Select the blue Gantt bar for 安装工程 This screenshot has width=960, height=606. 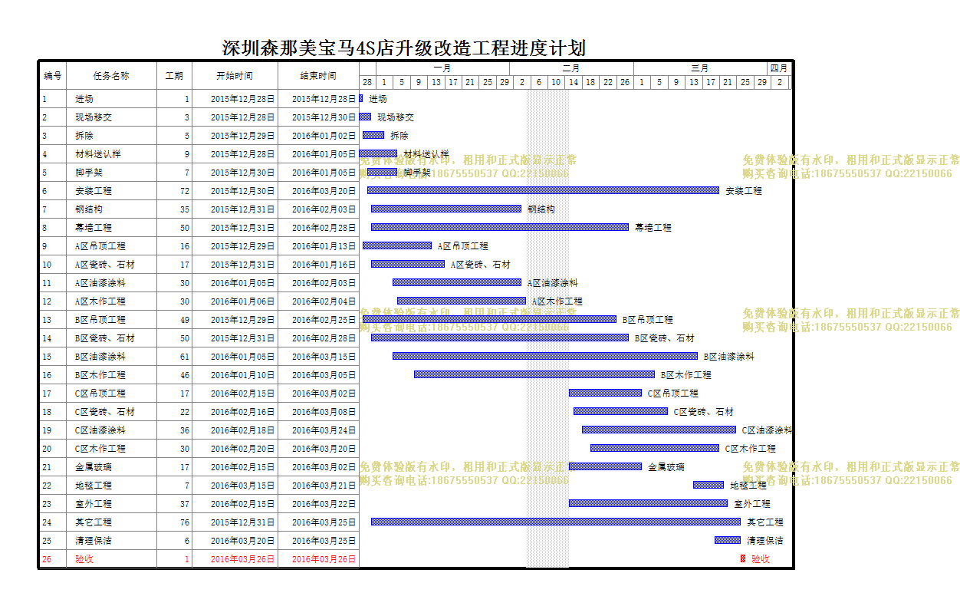[x=543, y=190]
